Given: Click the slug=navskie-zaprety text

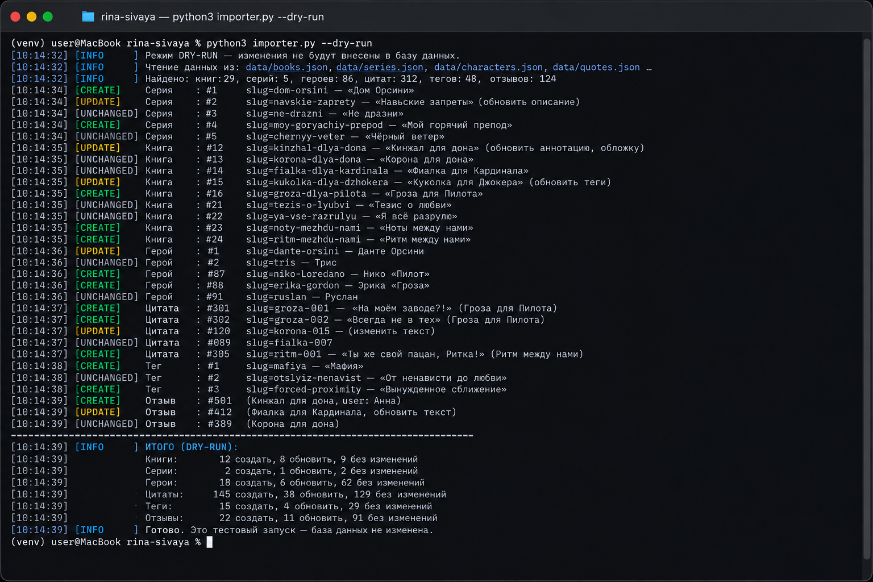Looking at the screenshot, I should 301,102.
